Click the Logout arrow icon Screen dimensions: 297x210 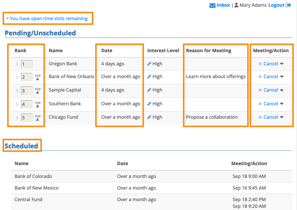288,5
